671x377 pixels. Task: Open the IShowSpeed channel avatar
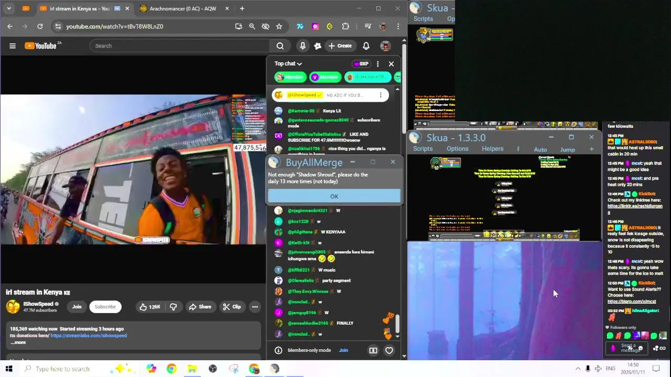(x=13, y=307)
